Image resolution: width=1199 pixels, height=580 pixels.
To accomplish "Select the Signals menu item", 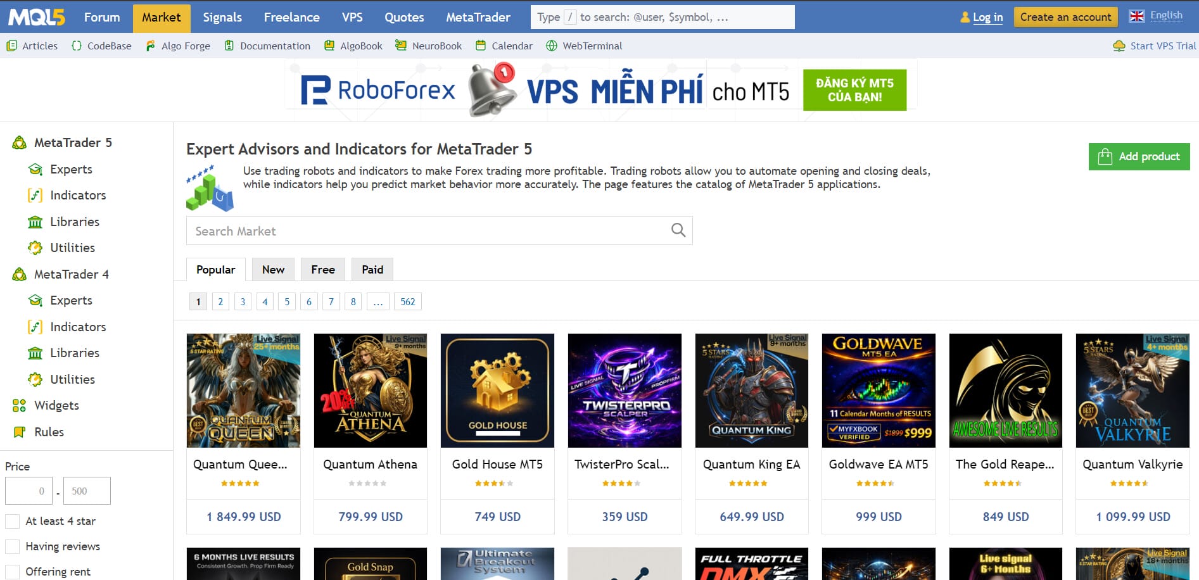I will tap(222, 17).
